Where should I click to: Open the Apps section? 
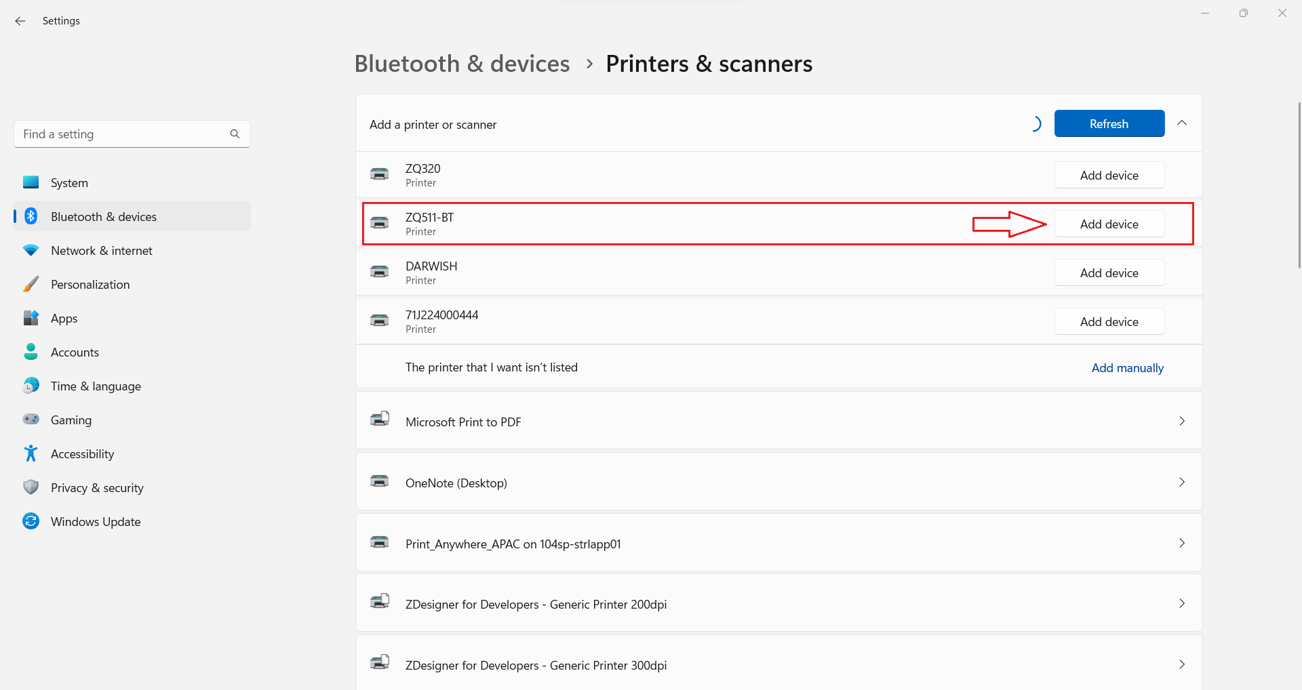click(x=64, y=318)
